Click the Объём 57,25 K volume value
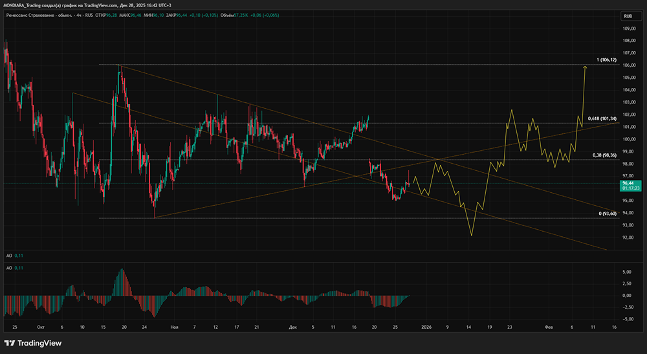This screenshot has height=354, width=647. pos(234,16)
